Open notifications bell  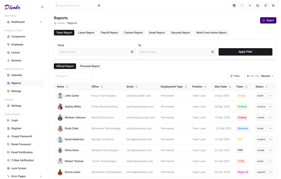(265, 6)
